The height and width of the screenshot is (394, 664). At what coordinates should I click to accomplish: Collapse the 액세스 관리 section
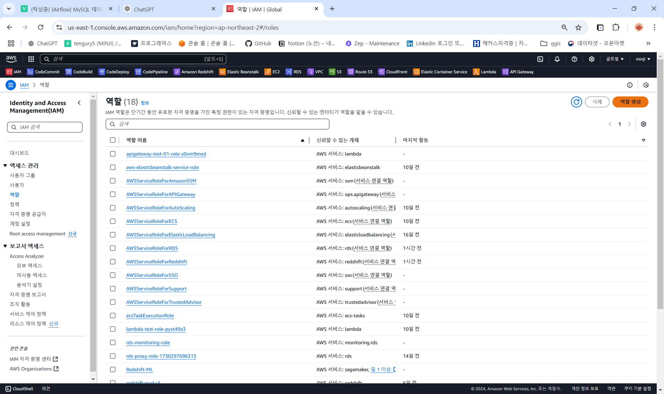tap(5, 166)
